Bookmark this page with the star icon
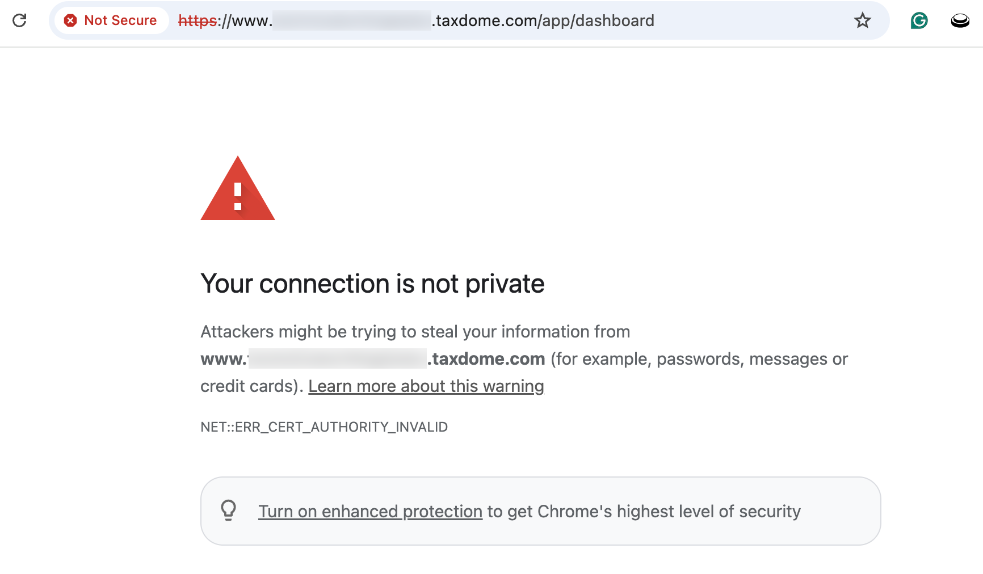The image size is (983, 574). pyautogui.click(x=862, y=20)
